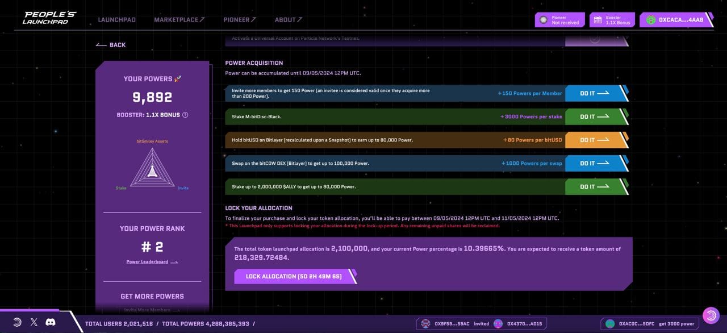
Task: Click the # 2 power rank value
Action: pos(152,247)
